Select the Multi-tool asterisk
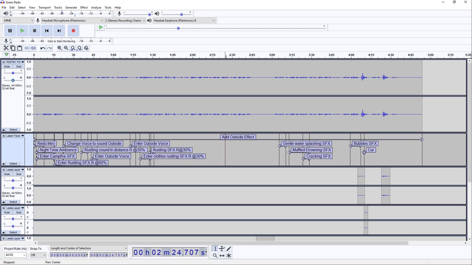The image size is (472, 265). click(229, 256)
